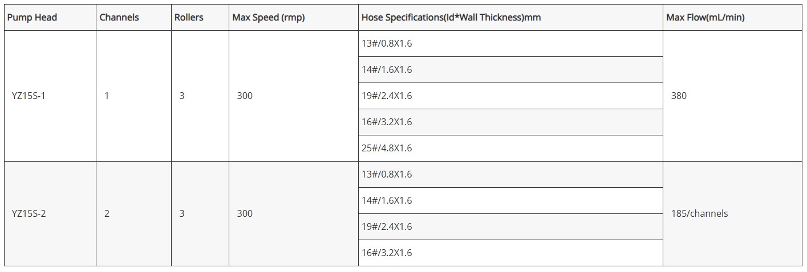Click 14#/1.6X1.6 hose row for YZ15S-2
The height and width of the screenshot is (272, 807).
coord(387,201)
